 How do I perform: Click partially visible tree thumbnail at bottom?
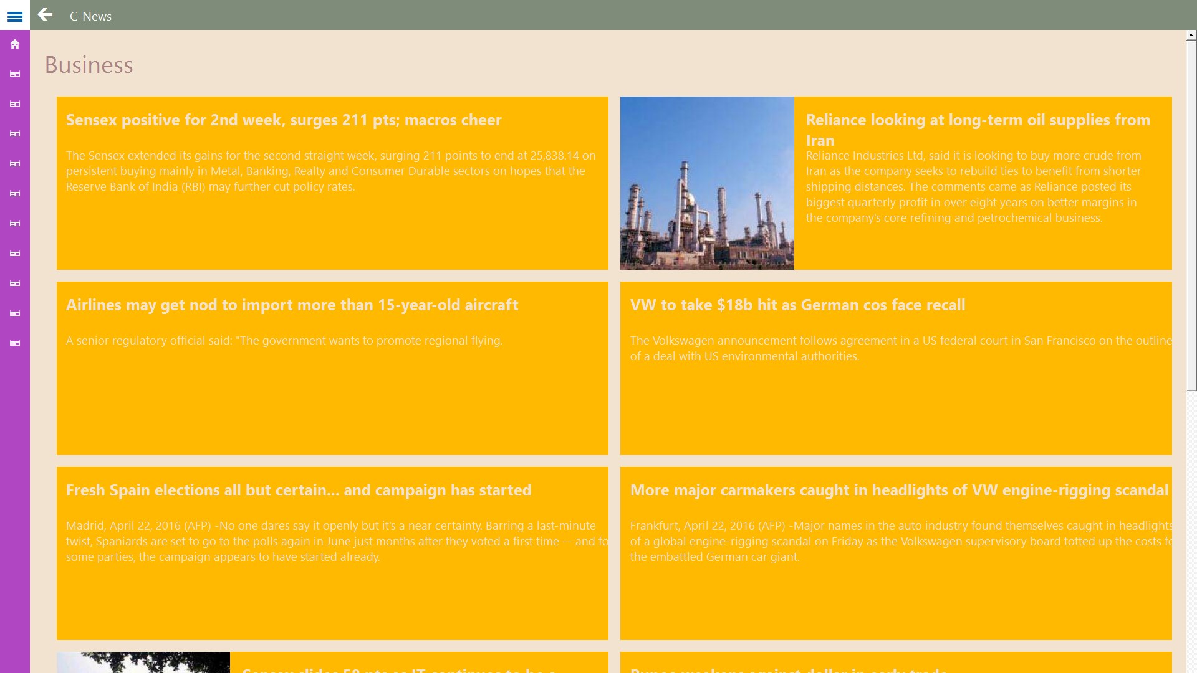click(x=143, y=662)
